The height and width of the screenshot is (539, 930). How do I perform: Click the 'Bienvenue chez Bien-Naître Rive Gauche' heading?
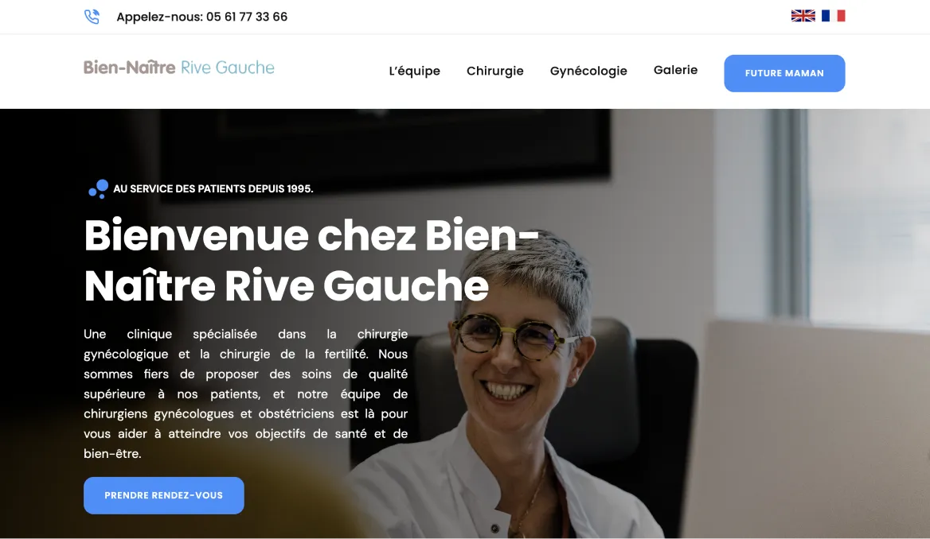tap(311, 261)
